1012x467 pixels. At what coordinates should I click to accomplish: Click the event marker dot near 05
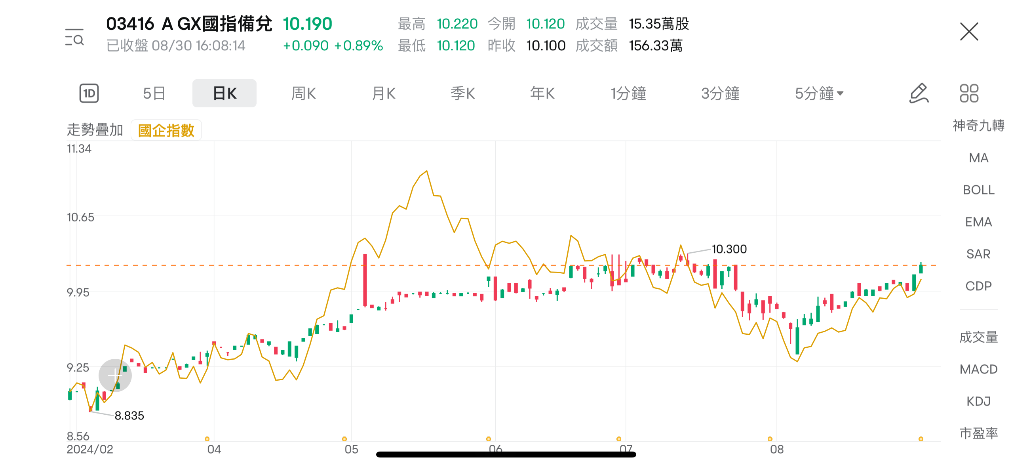click(344, 439)
